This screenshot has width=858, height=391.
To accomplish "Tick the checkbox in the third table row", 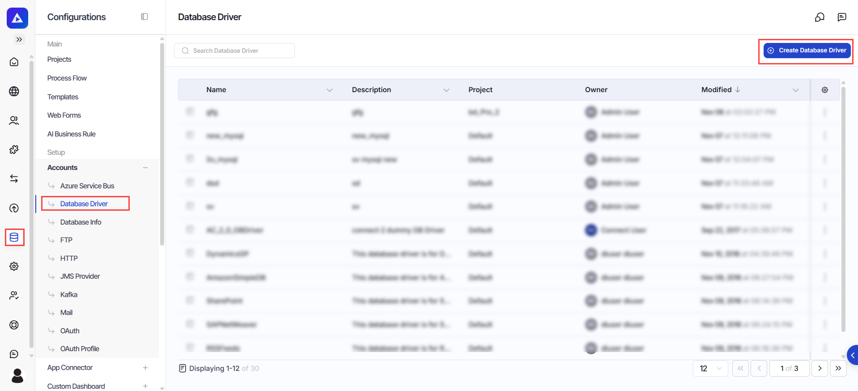I will point(190,158).
